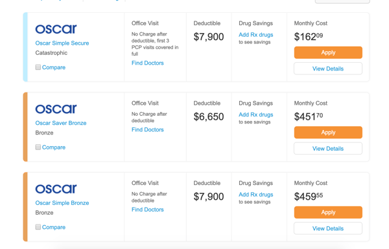Open the Oscar Saver Bronze plan link
Screen dimensions: 389x249
coord(61,123)
